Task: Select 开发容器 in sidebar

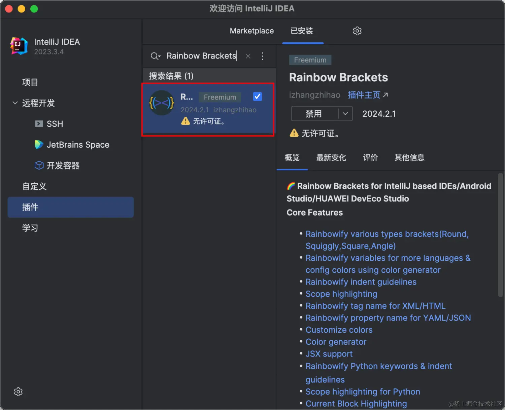Action: tap(71, 165)
